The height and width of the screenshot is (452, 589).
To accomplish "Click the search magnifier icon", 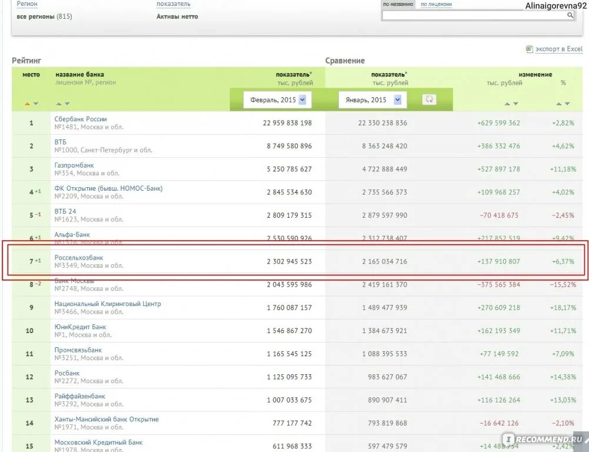I will 570,15.
